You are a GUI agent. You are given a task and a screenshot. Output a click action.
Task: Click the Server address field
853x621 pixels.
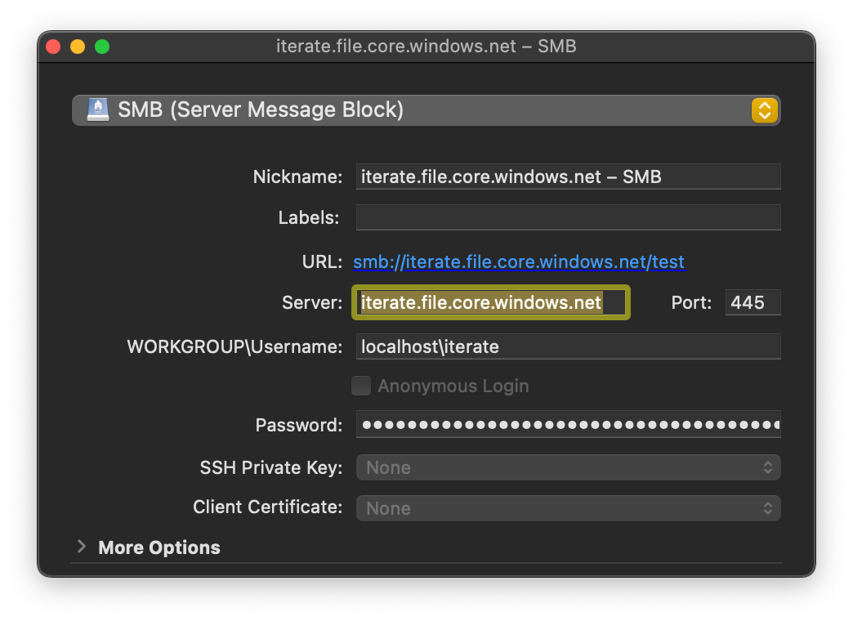[491, 302]
